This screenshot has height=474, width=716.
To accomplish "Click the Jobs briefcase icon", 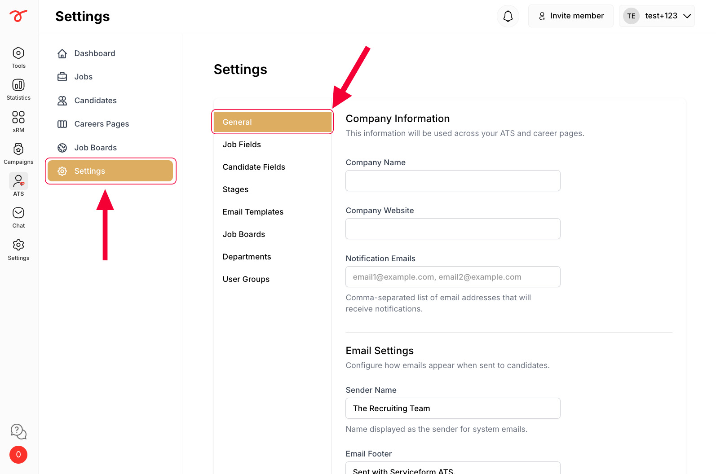I will tap(62, 77).
